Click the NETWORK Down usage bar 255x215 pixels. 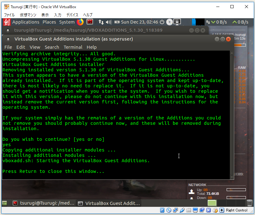coord(236,197)
